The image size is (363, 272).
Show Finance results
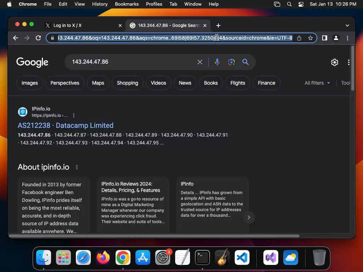[267, 83]
